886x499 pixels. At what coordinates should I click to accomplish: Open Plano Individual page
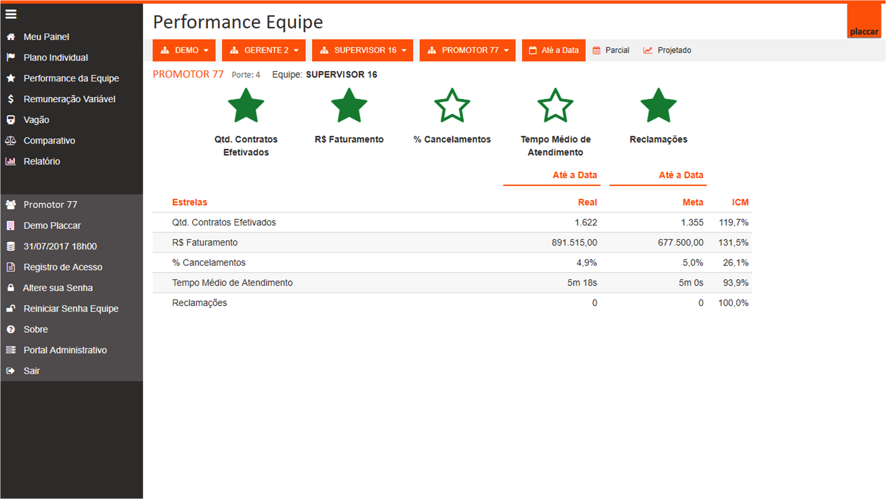[56, 58]
